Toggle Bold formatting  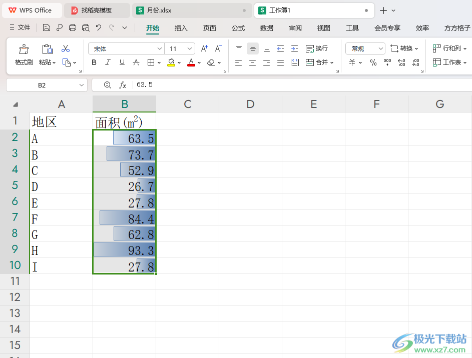coord(94,62)
